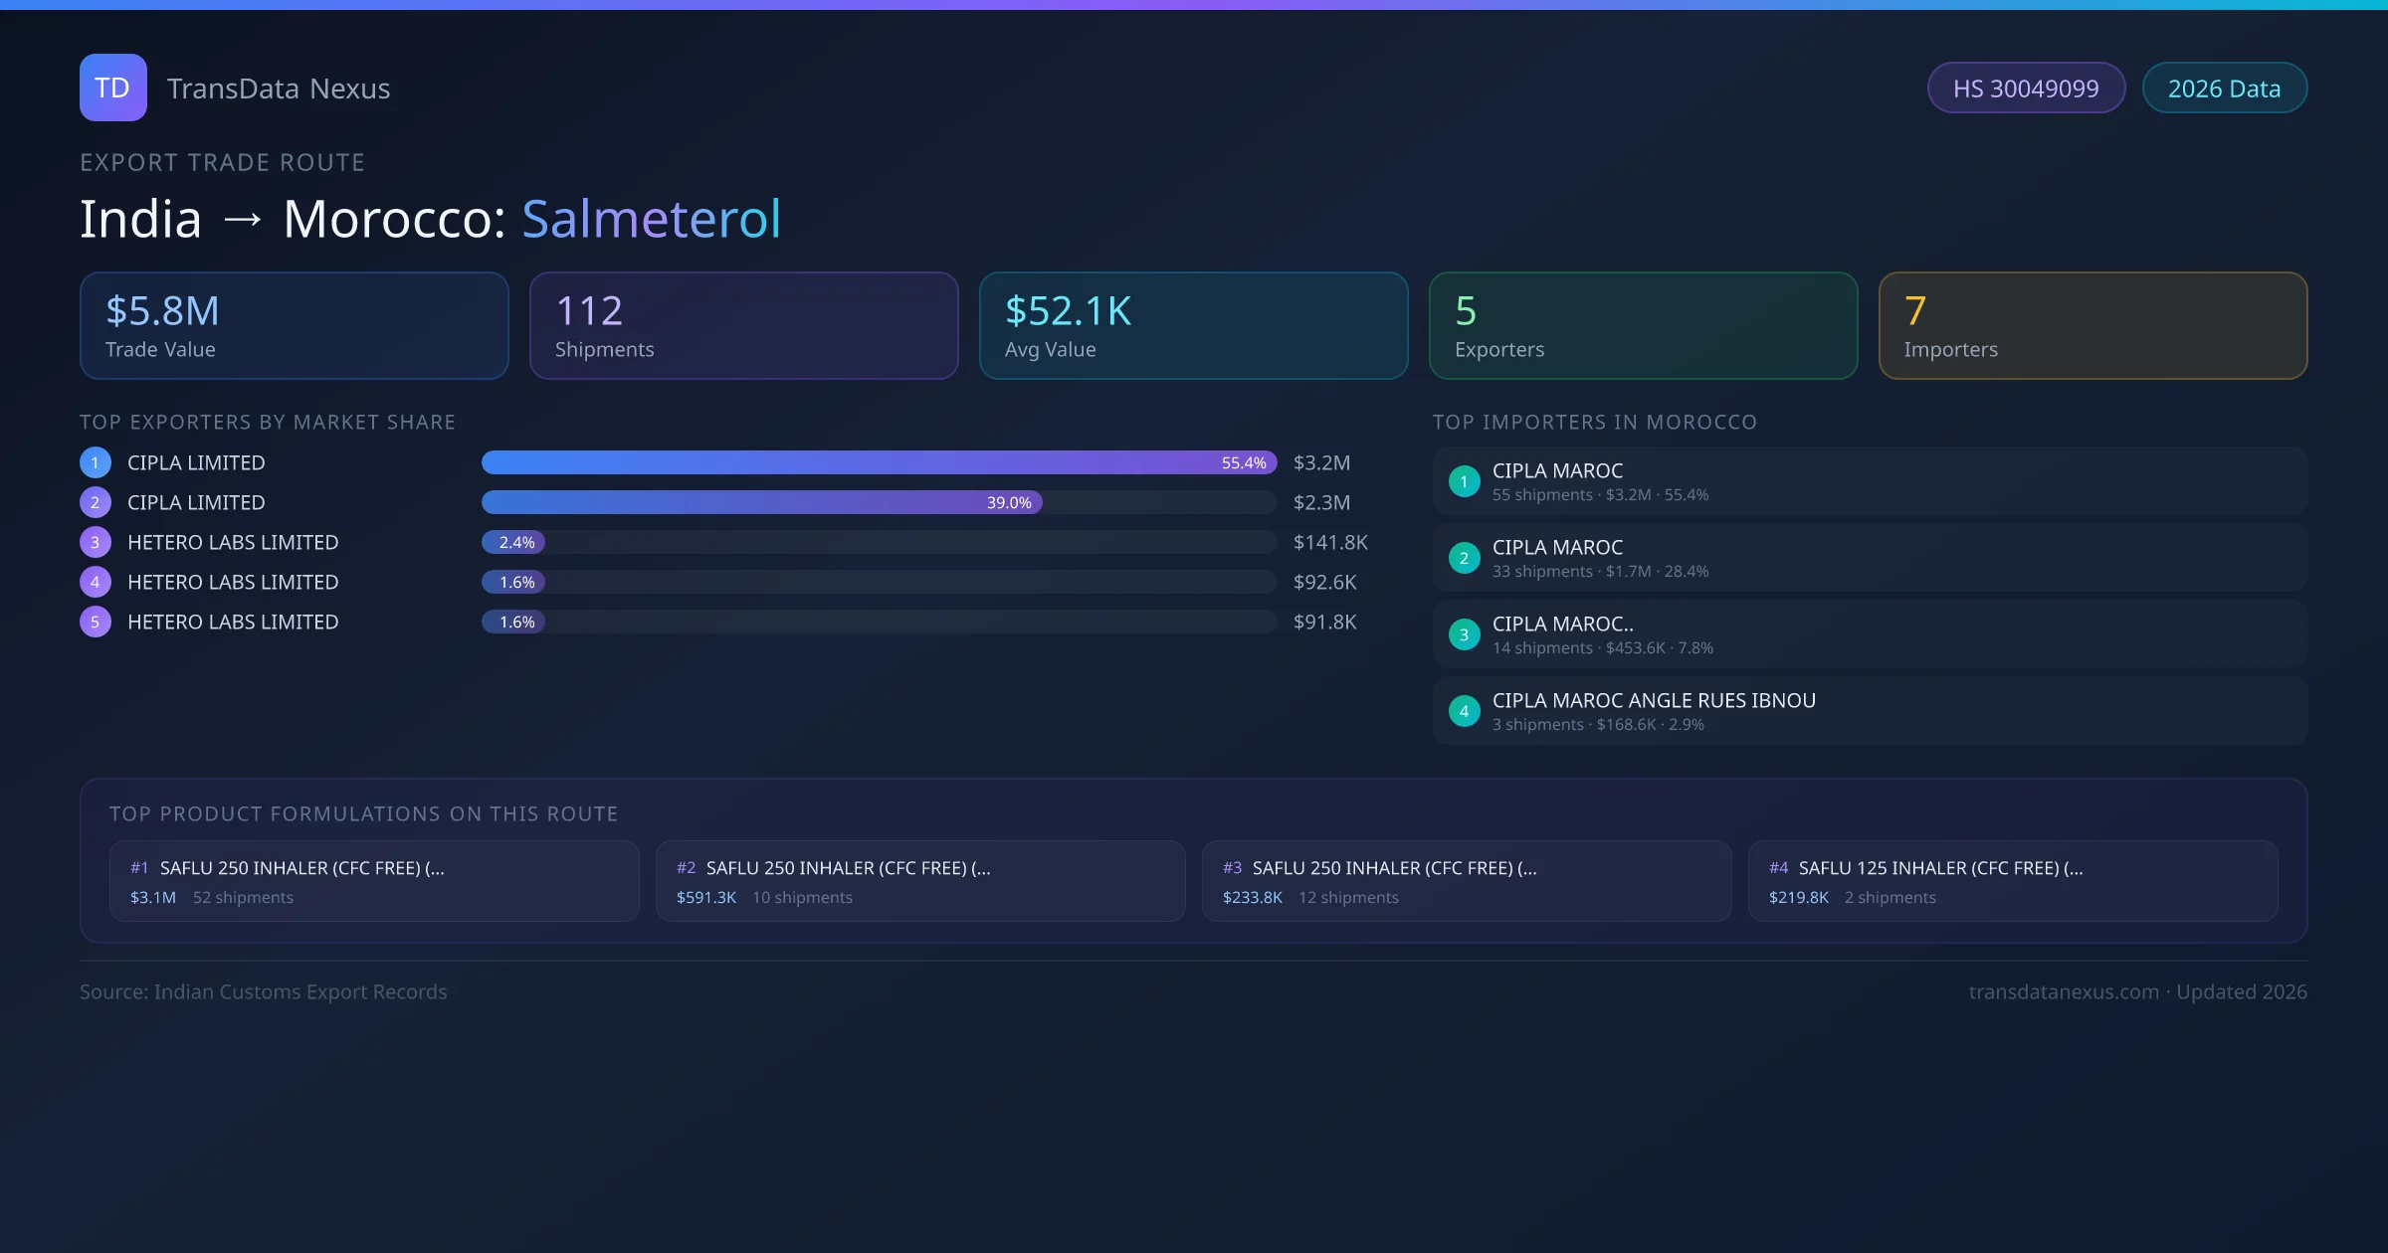The height and width of the screenshot is (1253, 2388).
Task: Open the 7 Importers card
Action: click(2092, 325)
